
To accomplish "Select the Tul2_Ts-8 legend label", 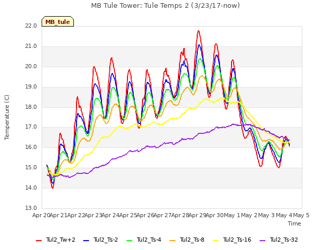I will pyautogui.click(x=192, y=240).
